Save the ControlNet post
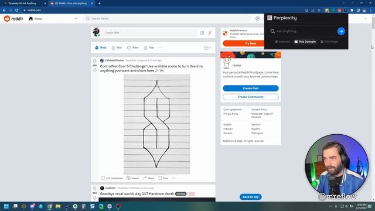This screenshot has width=375, height=211. coord(163,178)
